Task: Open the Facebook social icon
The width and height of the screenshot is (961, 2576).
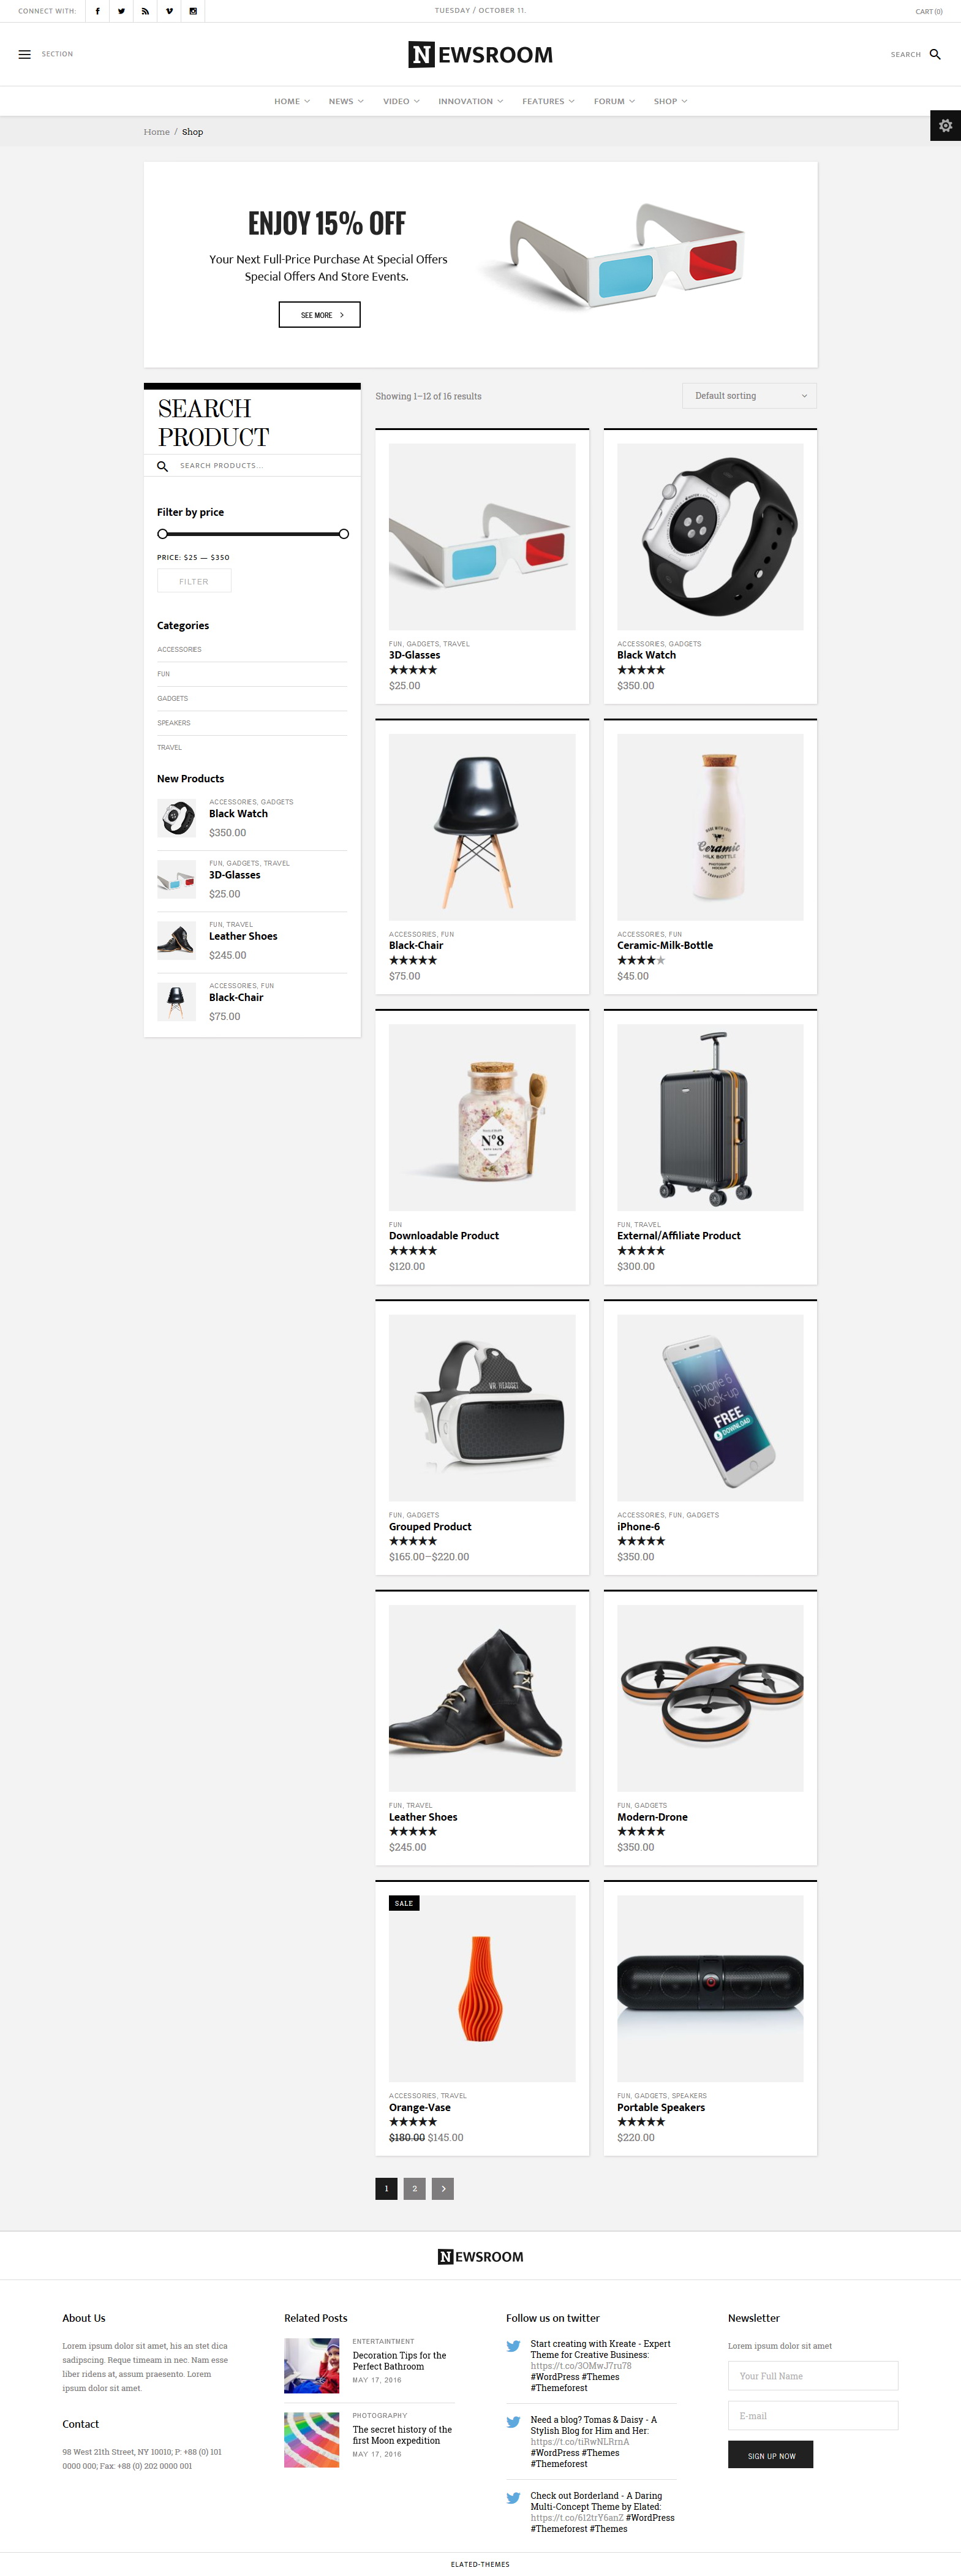Action: [97, 11]
